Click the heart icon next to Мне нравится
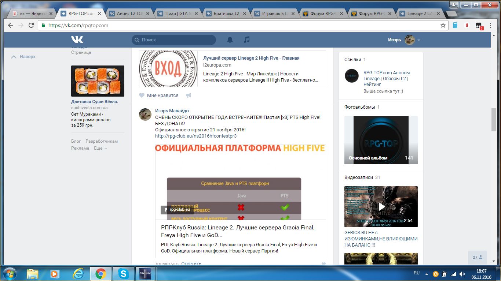Screen dimensions: 501x281 (x=142, y=95)
